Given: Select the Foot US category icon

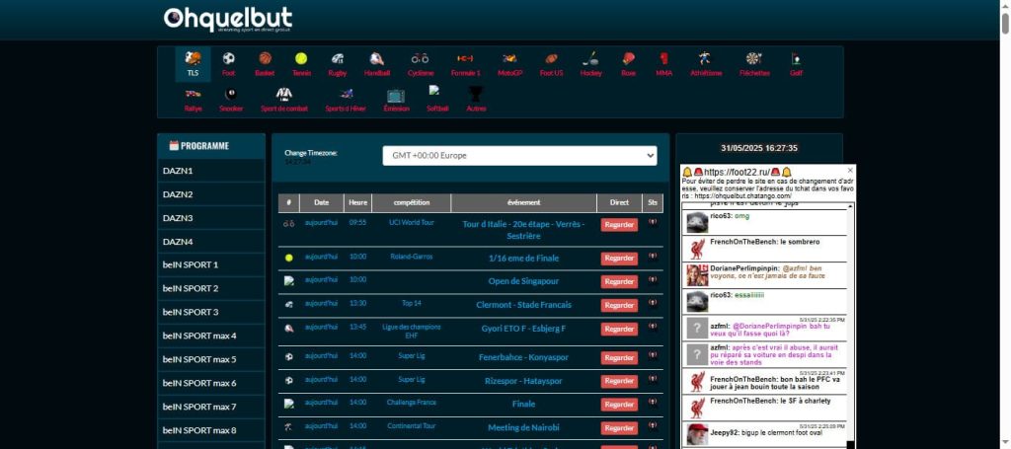Looking at the screenshot, I should [551, 58].
